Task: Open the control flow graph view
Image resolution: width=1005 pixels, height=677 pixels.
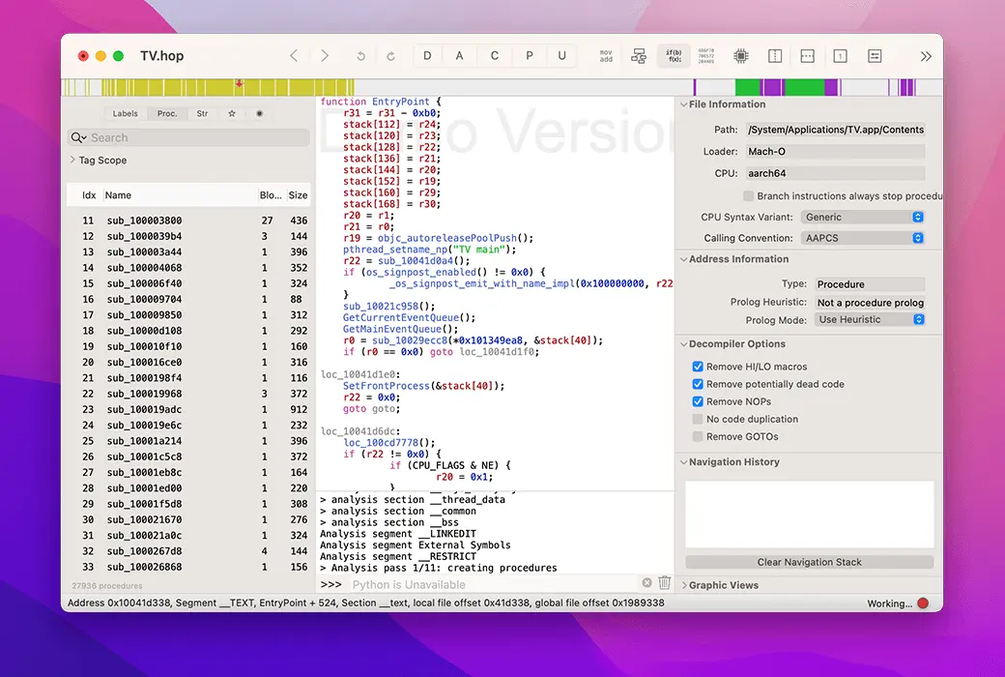Action: 639,56
